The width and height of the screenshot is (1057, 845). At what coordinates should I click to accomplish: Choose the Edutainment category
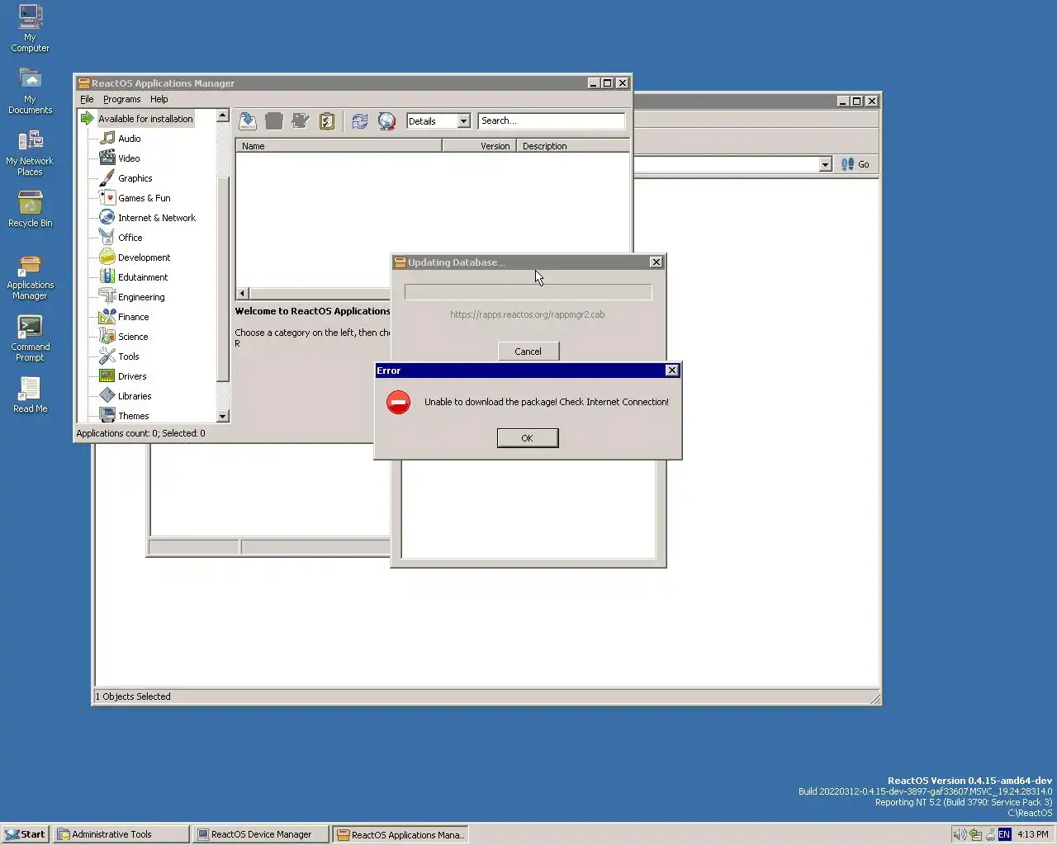click(x=142, y=277)
